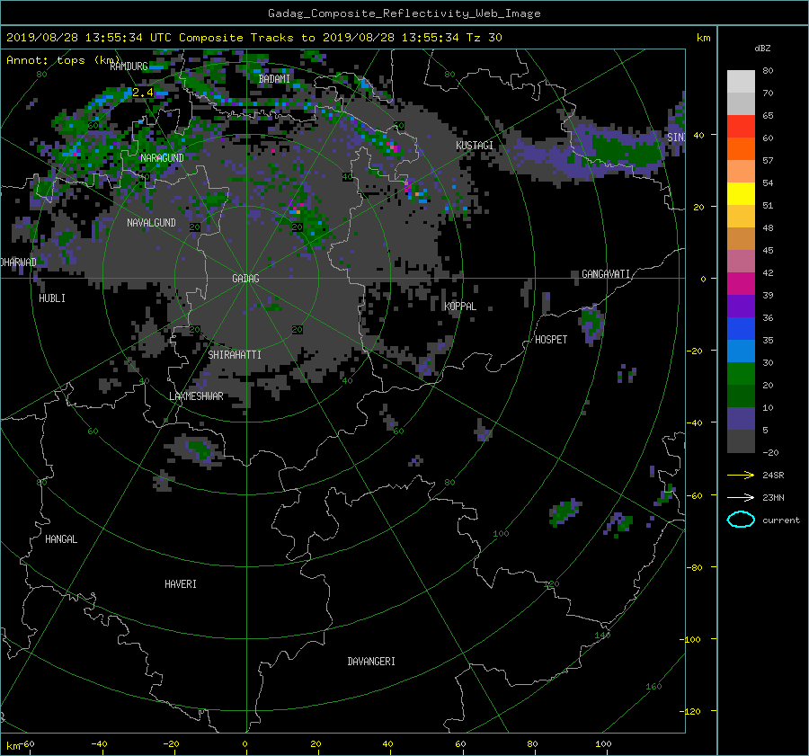Click the HOSPET city label
Screen dimensions: 809x756
pos(551,340)
